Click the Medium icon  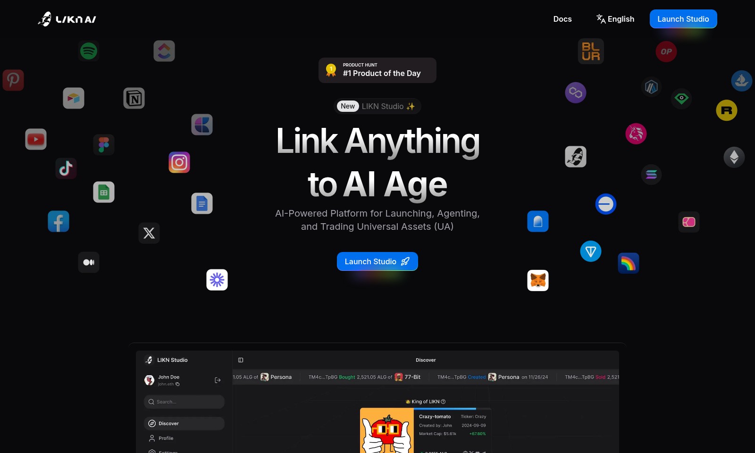(x=89, y=262)
